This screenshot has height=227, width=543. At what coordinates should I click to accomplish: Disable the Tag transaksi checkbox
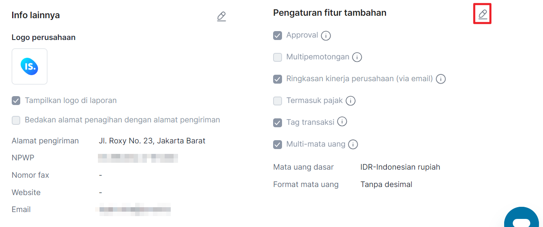(278, 123)
